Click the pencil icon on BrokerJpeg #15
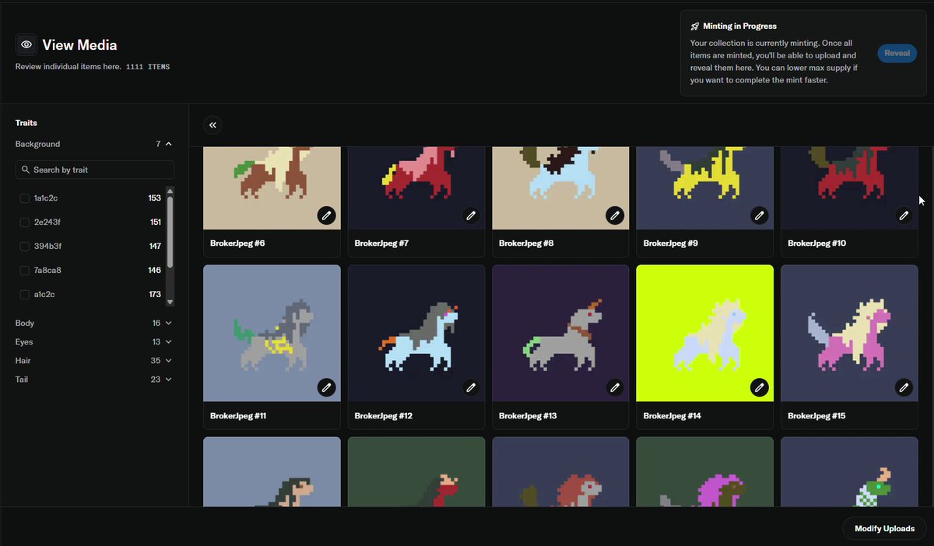This screenshot has width=934, height=546. point(904,387)
